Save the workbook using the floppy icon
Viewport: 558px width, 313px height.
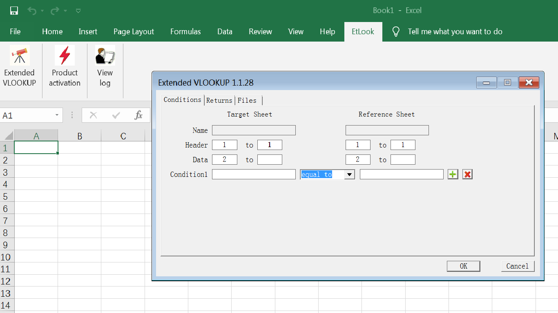coord(14,11)
